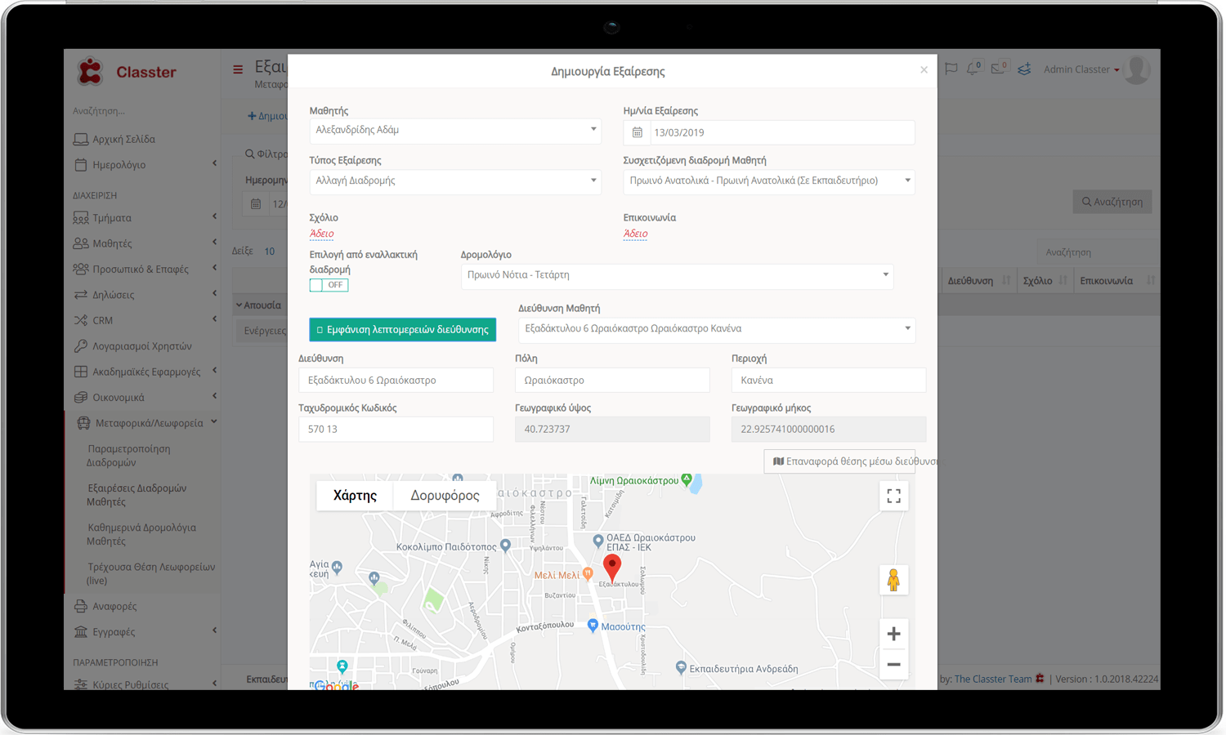Open Καθημερινά Δρομολόγια Μαθητής menu item
This screenshot has width=1226, height=735.
[x=141, y=534]
